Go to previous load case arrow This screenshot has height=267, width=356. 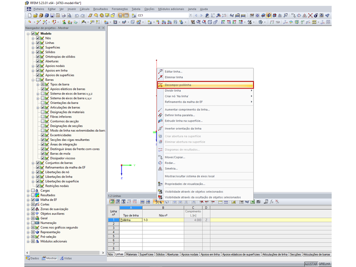click(196, 15)
